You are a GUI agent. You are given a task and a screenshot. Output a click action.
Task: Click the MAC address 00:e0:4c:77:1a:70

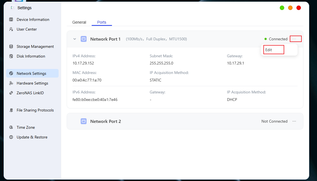point(87,80)
